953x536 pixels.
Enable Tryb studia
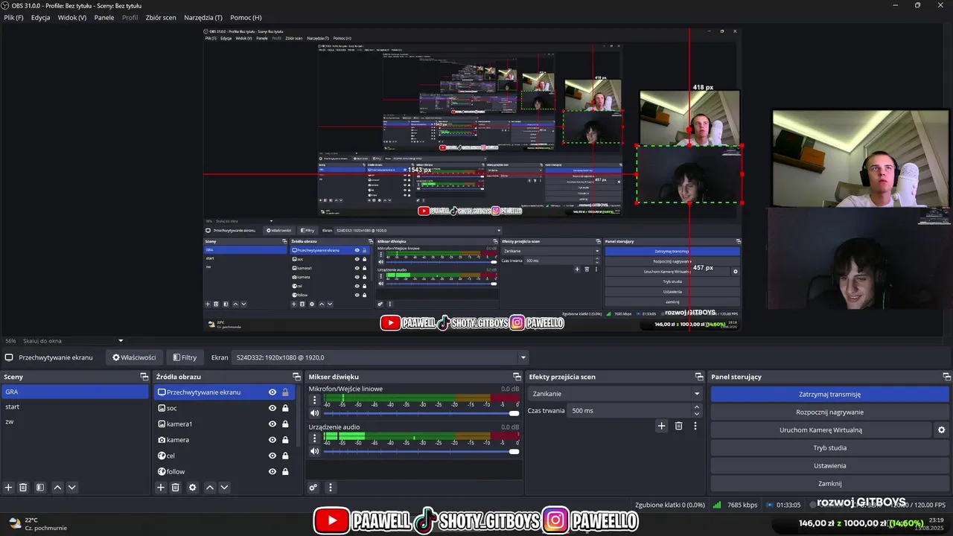[829, 448]
